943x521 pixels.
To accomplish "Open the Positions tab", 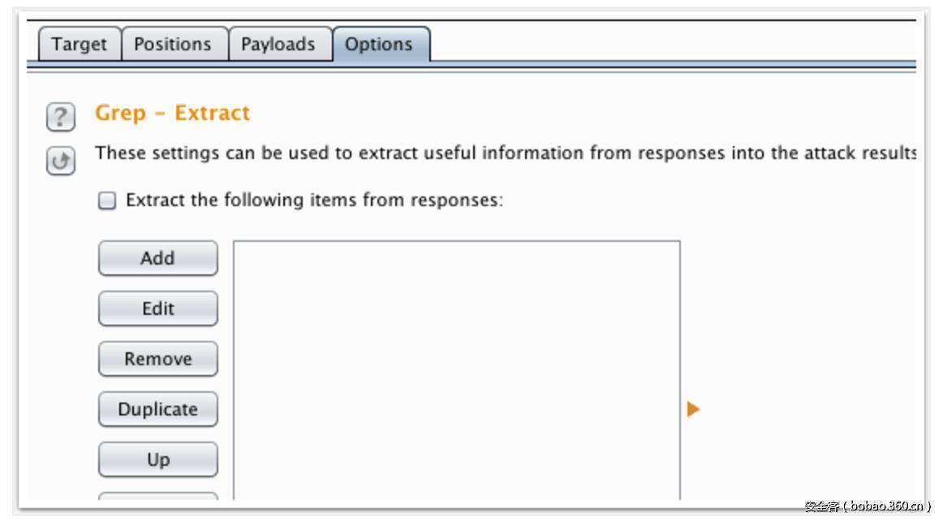I will (172, 45).
